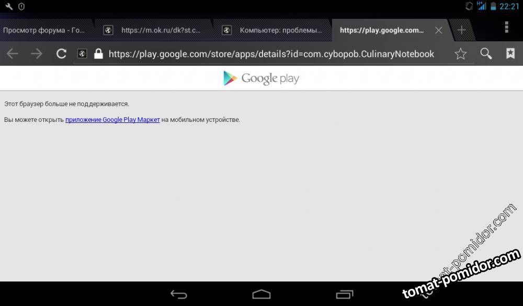Tap the browser forward arrow

(37, 54)
